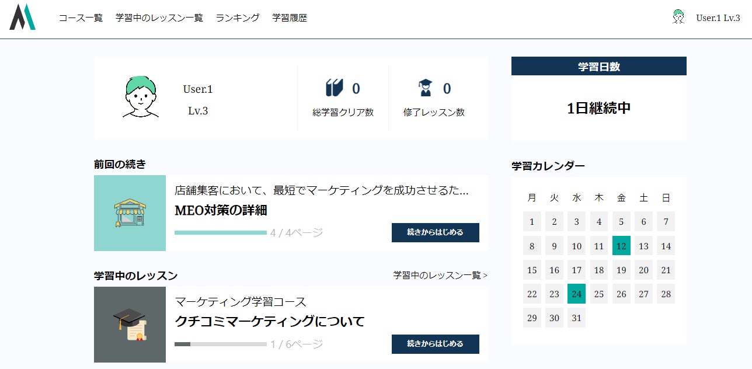Select highlighted day 12 in the calendar
Viewport: 752px width, 369px height.
click(x=621, y=246)
